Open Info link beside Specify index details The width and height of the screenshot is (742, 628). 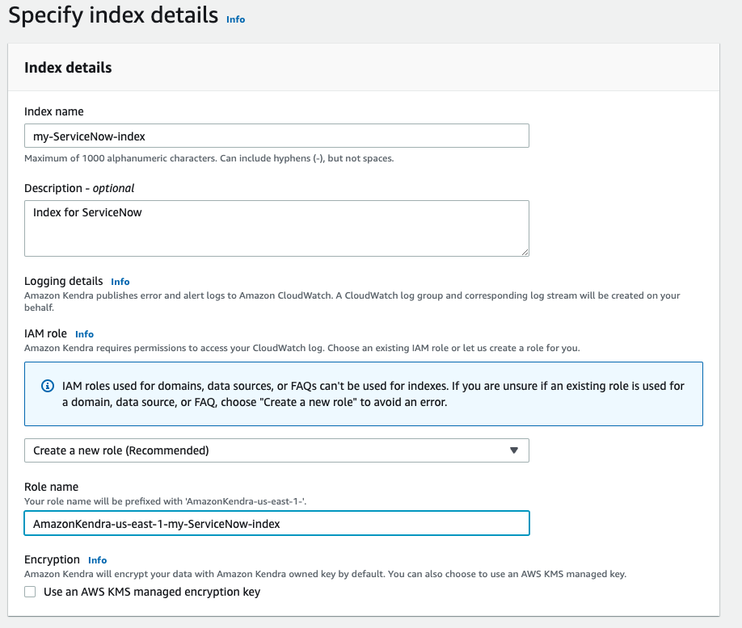click(235, 19)
